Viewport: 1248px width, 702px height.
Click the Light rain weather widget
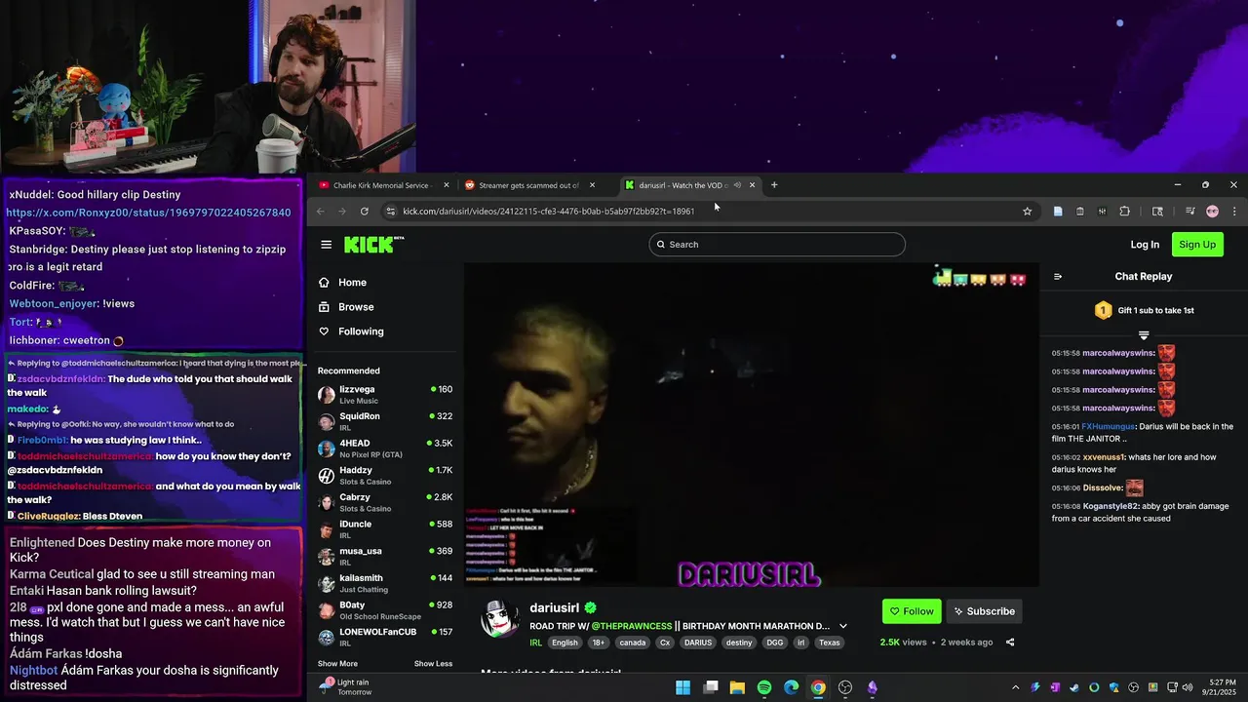pos(346,687)
